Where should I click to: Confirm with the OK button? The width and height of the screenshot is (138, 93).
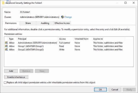click(101, 89)
